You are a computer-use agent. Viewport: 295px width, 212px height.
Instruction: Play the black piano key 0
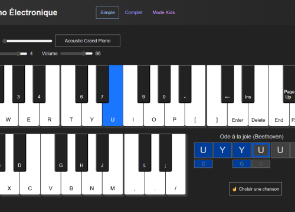click(164, 84)
